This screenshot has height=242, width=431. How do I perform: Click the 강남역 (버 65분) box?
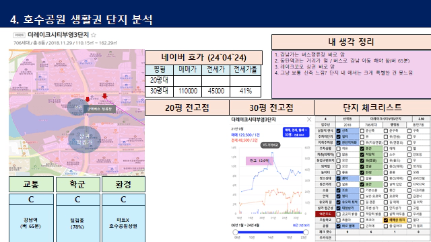(x=31, y=223)
